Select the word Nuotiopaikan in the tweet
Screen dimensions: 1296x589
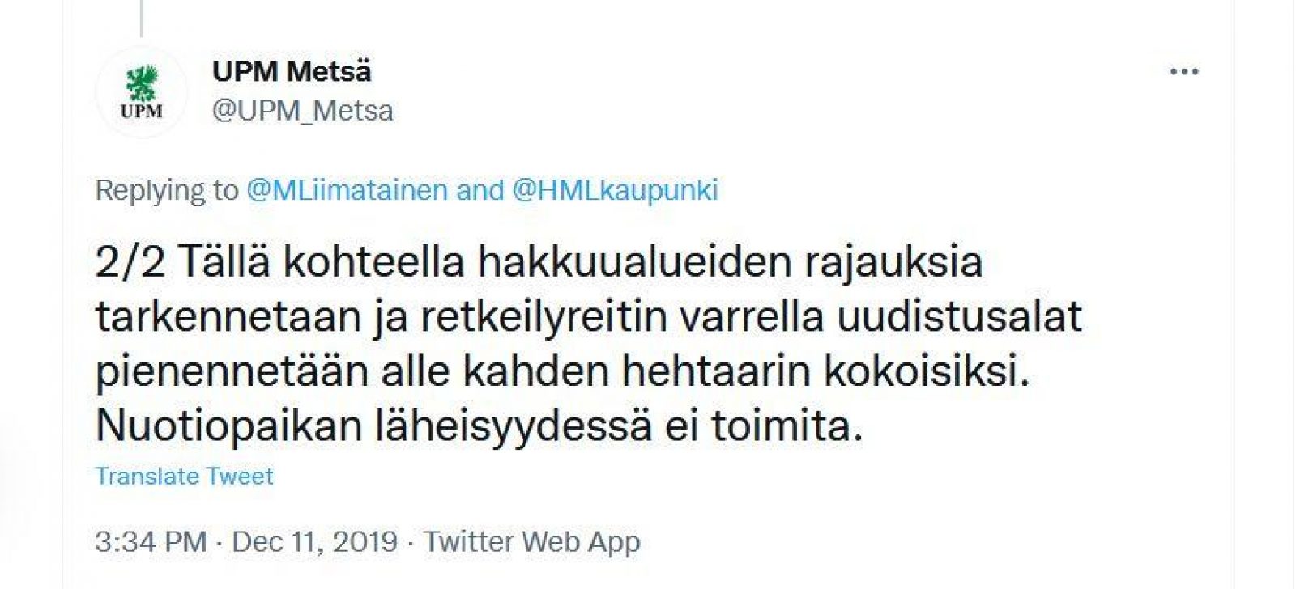click(227, 422)
